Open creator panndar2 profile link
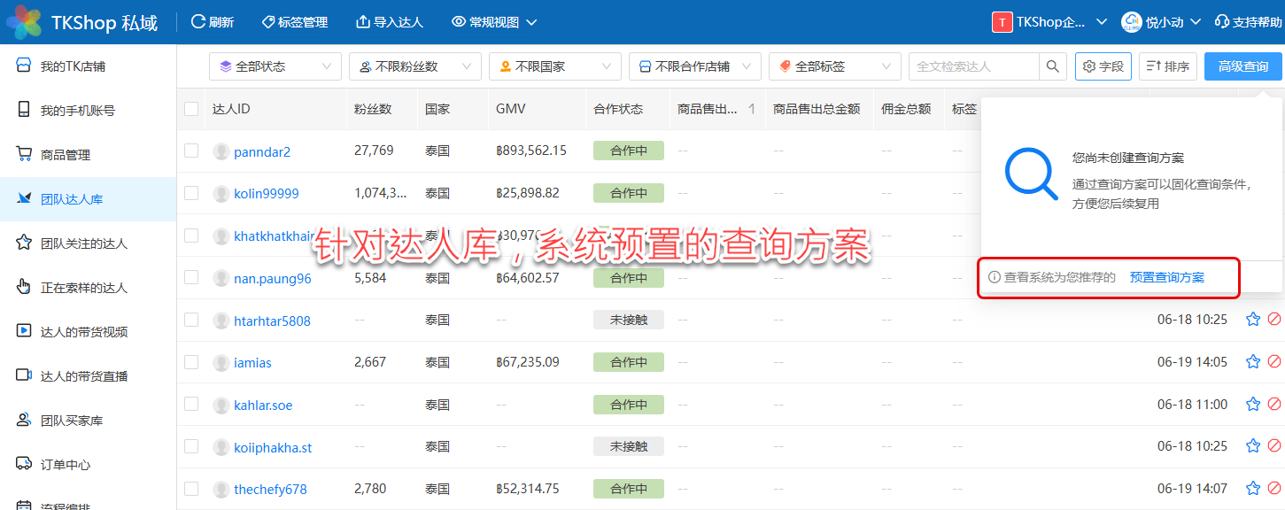The image size is (1285, 510). click(262, 151)
